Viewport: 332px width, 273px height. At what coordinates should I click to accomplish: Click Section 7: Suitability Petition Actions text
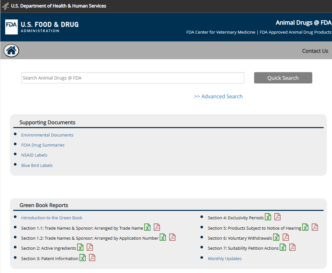click(243, 248)
